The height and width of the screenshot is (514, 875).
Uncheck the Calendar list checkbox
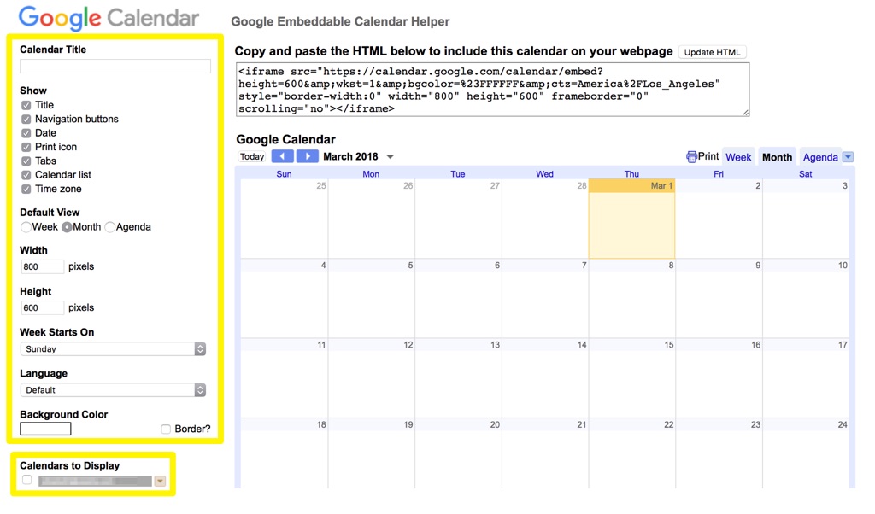coord(26,175)
